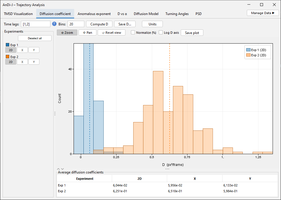The width and height of the screenshot is (281, 200).
Task: Click the Exp 1 Y value 6,133e-02
Action: click(x=231, y=185)
